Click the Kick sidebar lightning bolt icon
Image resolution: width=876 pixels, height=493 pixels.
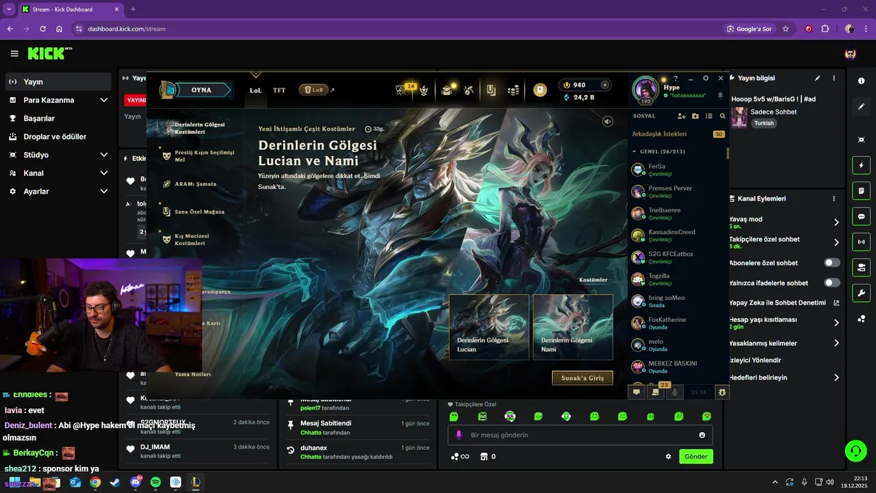click(x=861, y=166)
